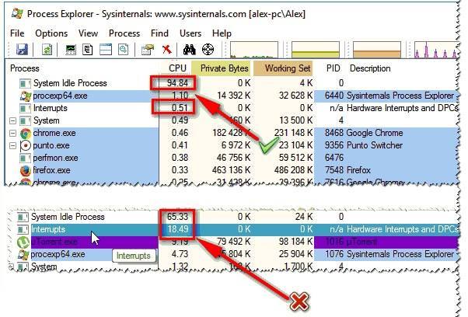Sort by the Private Bytes column header

(x=222, y=68)
